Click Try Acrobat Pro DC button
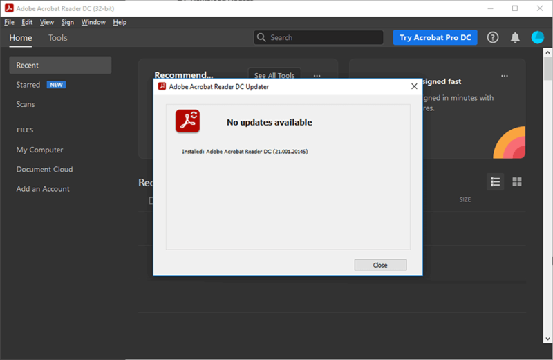 coord(435,37)
